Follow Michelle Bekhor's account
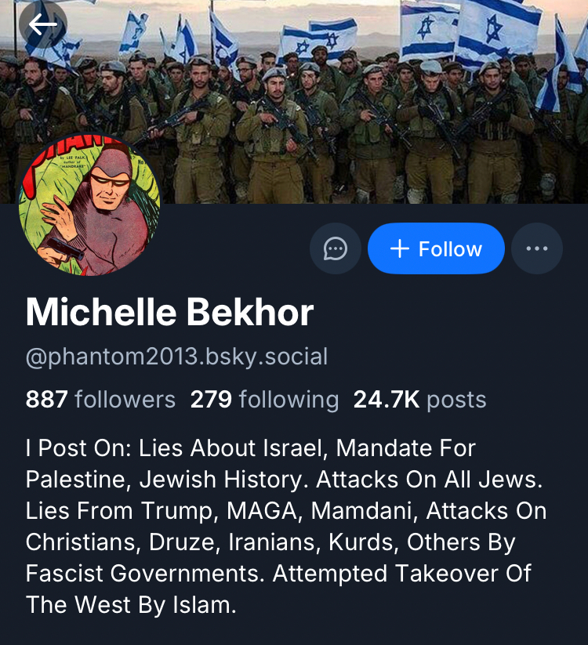The width and height of the screenshot is (588, 645). [436, 248]
